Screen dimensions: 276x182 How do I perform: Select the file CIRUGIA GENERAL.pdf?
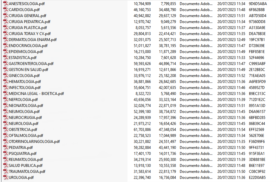pyautogui.click(x=27, y=16)
